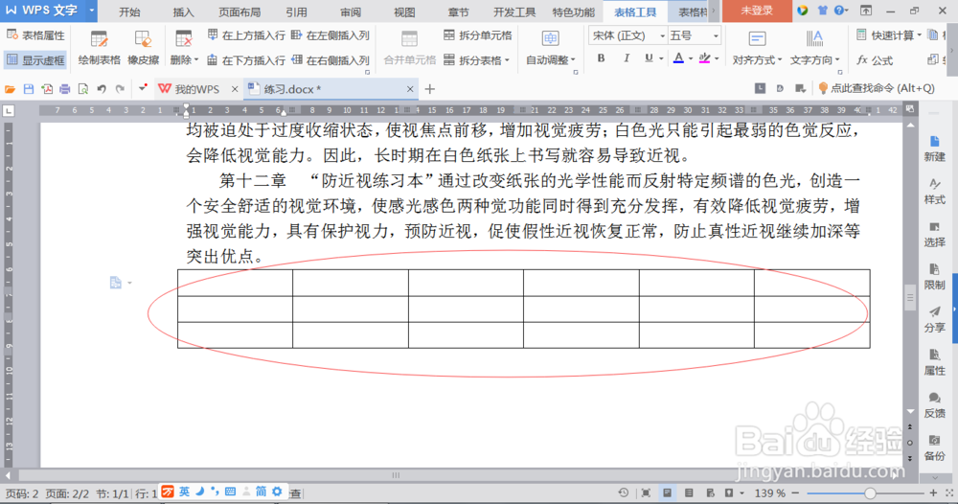Click the zoom out minus button
Screen dimensions: 958x504
795,493
